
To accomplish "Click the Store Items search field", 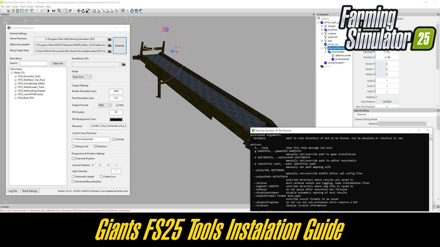I will (x=34, y=63).
